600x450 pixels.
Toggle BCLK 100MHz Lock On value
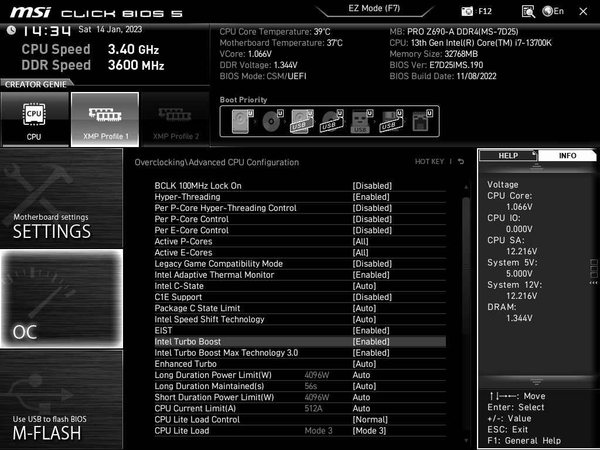coord(372,186)
